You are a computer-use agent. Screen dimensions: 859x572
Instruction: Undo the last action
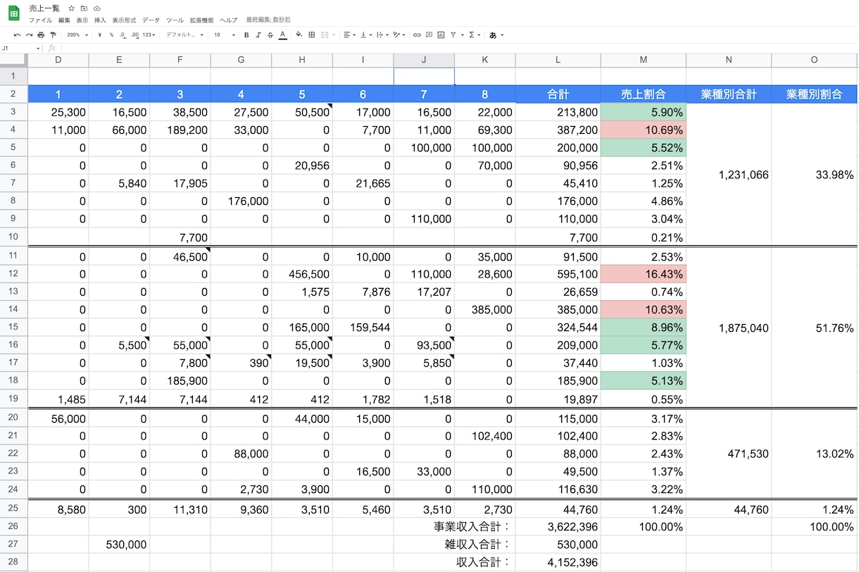17,35
